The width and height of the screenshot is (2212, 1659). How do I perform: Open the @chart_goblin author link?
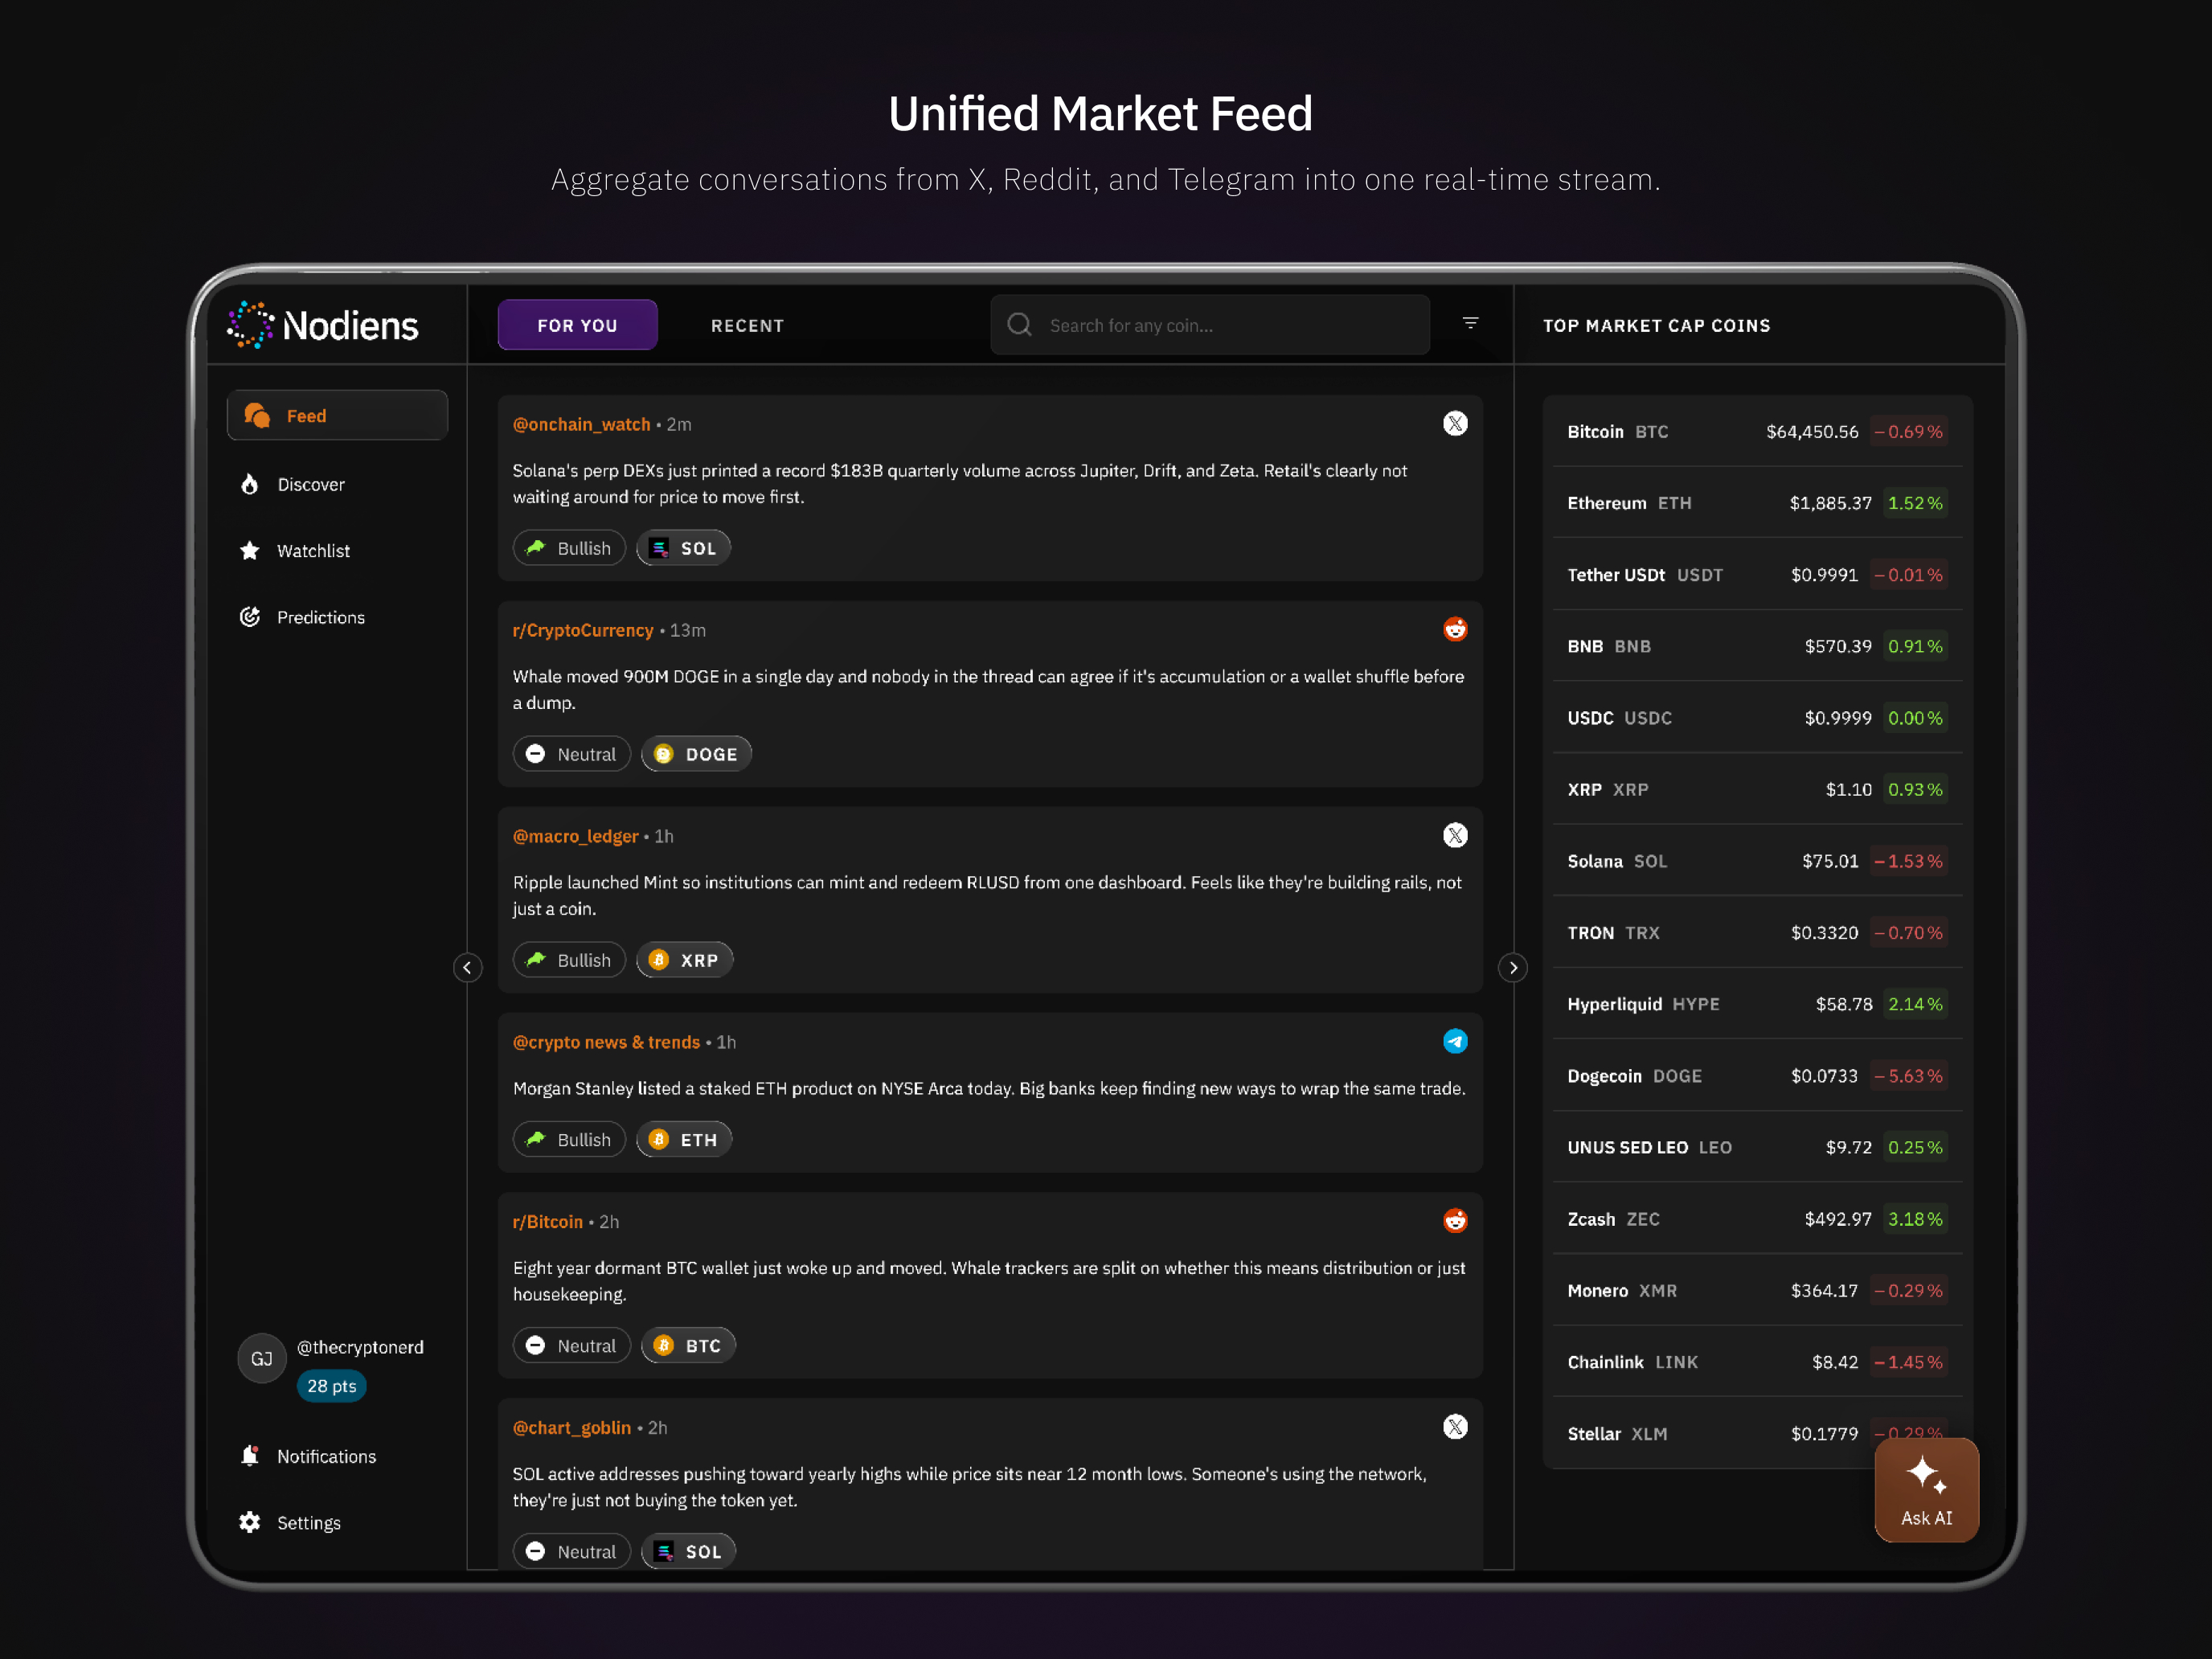571,1427
